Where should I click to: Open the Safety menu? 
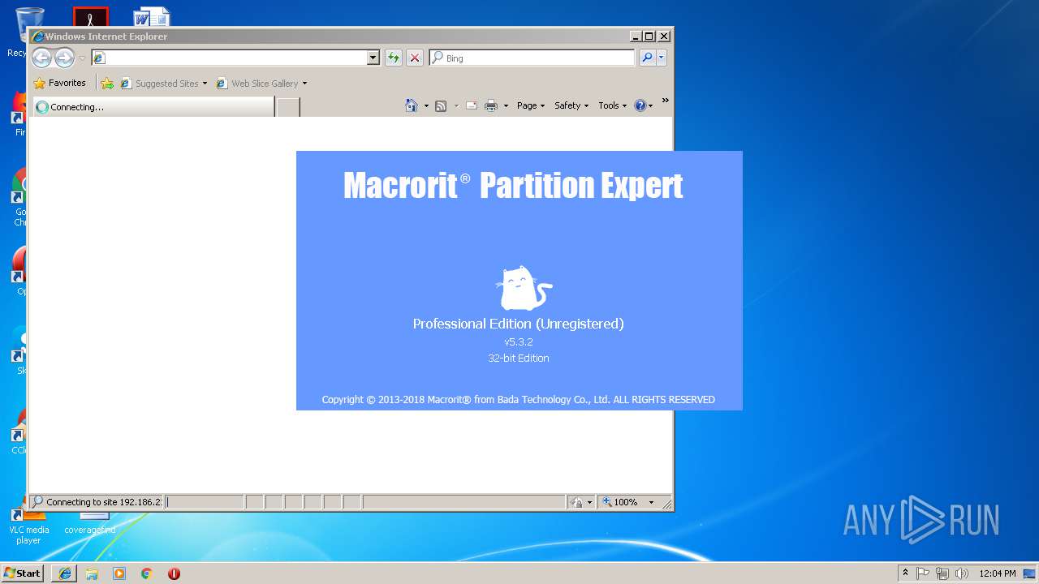click(571, 105)
